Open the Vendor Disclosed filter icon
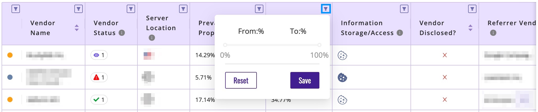Image resolution: width=538 pixels, height=112 pixels. point(472,9)
